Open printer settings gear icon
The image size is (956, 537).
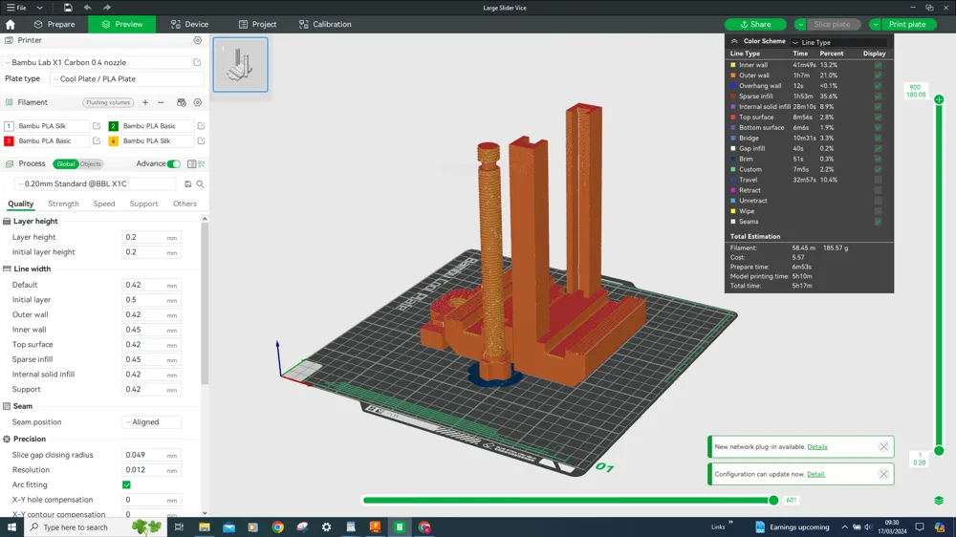(x=198, y=41)
